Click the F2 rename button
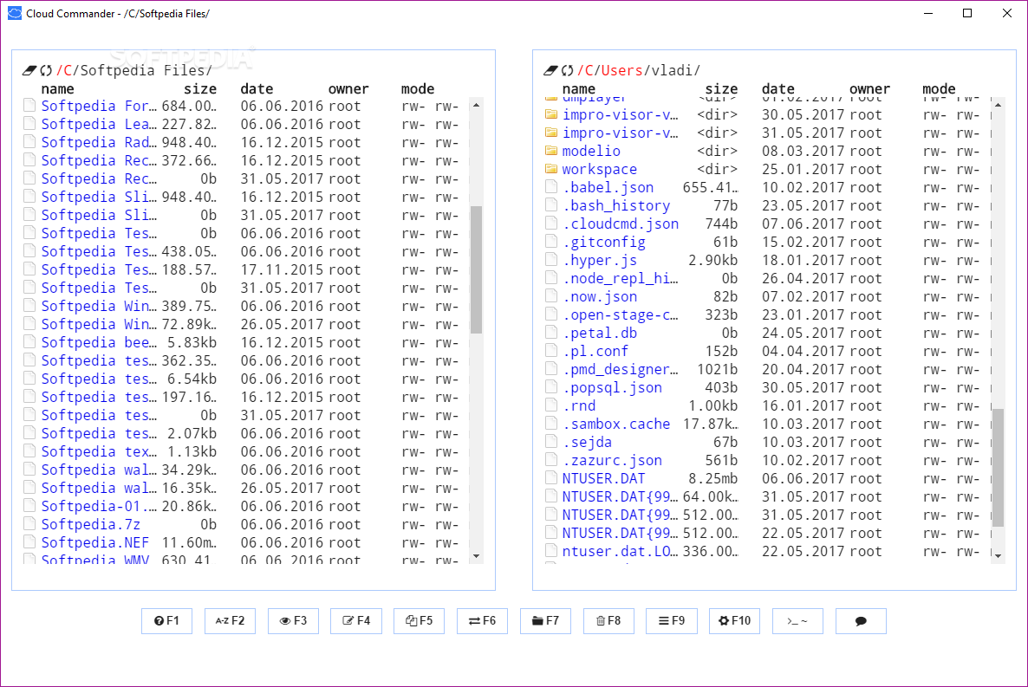The width and height of the screenshot is (1028, 687). pos(230,621)
